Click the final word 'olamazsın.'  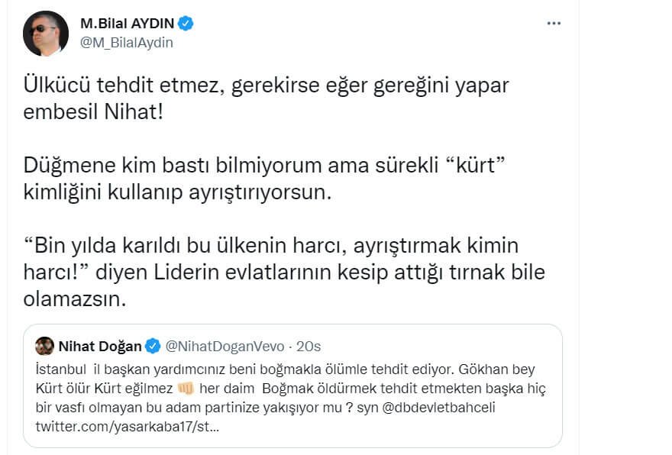pos(74,298)
